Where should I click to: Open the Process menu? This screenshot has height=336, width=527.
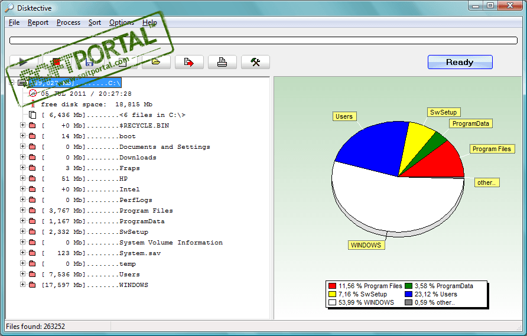pyautogui.click(x=69, y=22)
